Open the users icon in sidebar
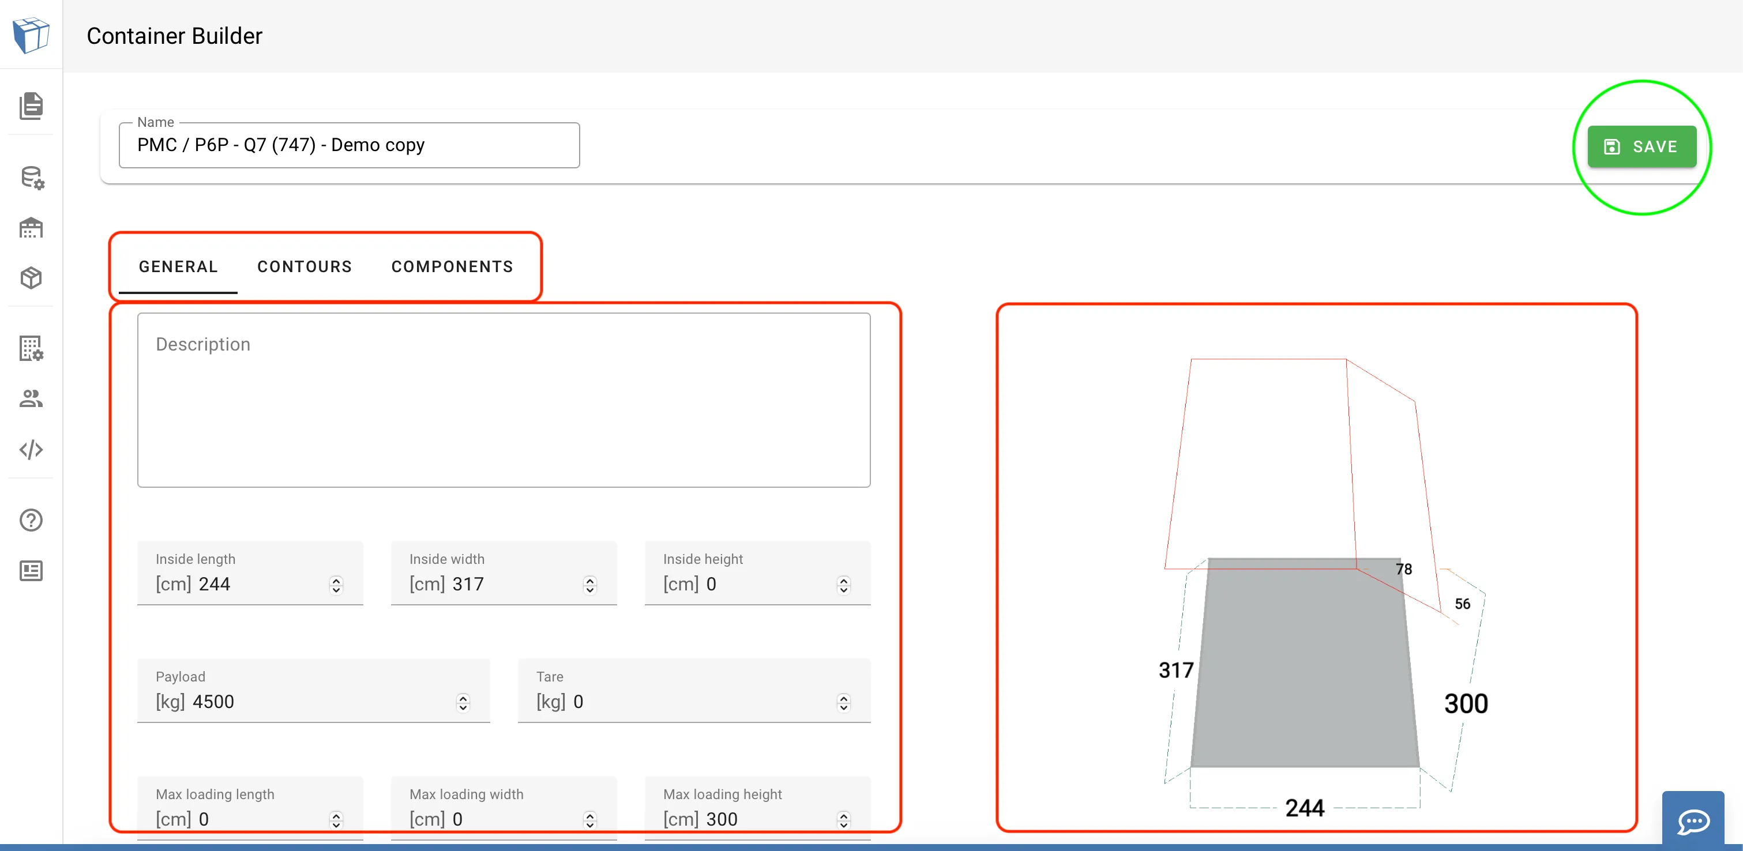The width and height of the screenshot is (1743, 851). 31,398
